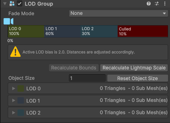Click the blue camera icon above LOD bar

click(x=8, y=21)
